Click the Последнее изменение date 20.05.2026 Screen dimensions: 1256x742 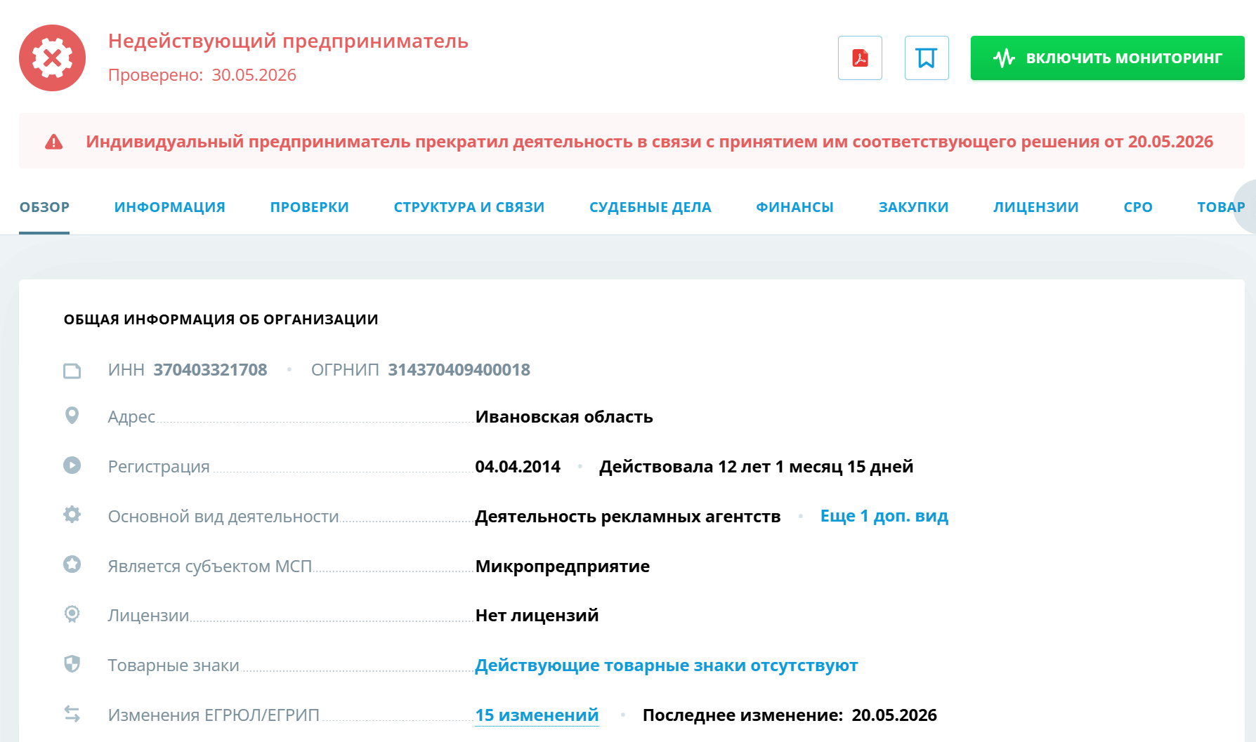[x=894, y=715]
